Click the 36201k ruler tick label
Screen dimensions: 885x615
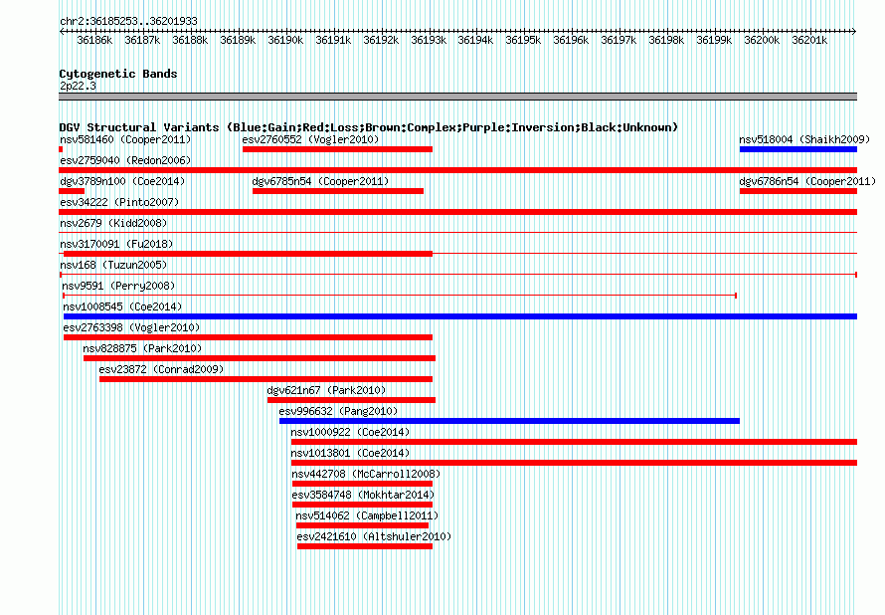coord(809,40)
